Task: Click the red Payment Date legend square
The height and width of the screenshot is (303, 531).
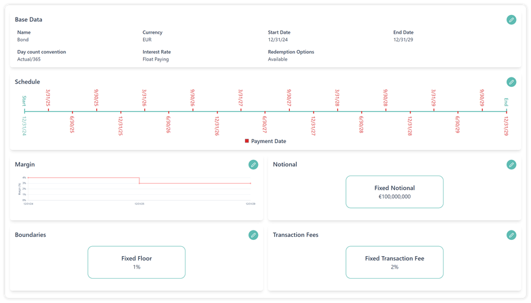Action: point(247,141)
